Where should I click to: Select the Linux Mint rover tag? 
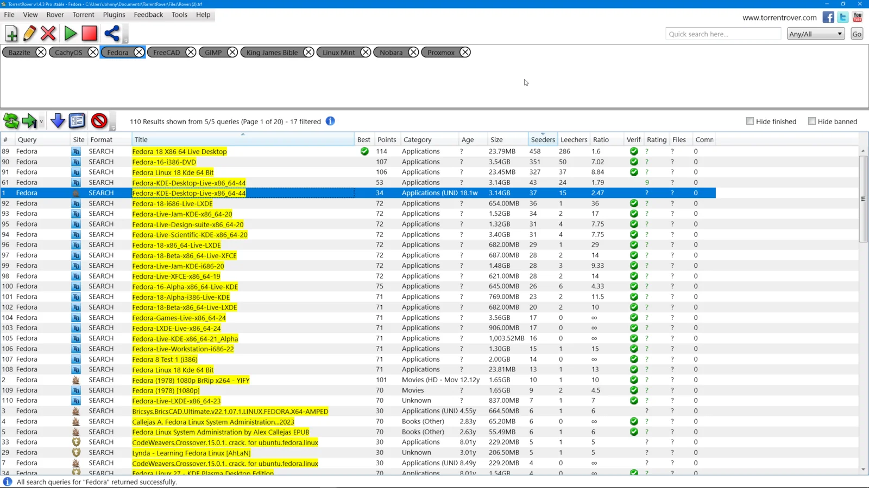[x=338, y=53]
